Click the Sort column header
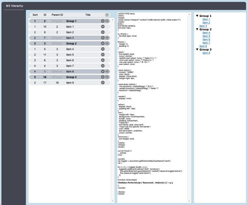Viewport: 248px width, 205px height. [35, 15]
